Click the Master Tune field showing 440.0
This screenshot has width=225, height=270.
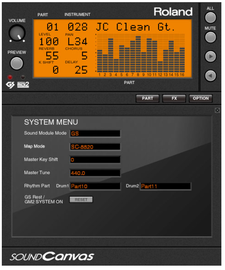point(95,173)
